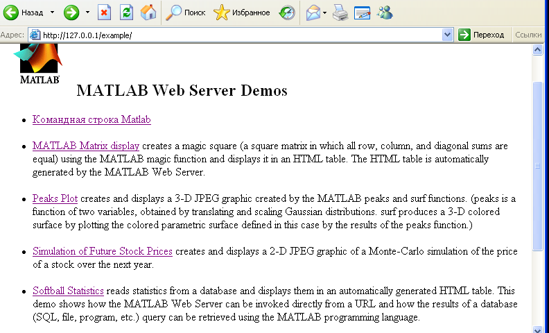The image size is (549, 333).
Task: Go forward with the green arrow
Action: tap(71, 12)
